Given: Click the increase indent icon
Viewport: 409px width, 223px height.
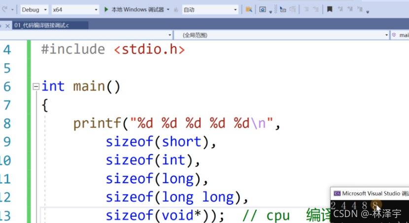Looking at the screenshot, I should pyautogui.click(x=293, y=10).
